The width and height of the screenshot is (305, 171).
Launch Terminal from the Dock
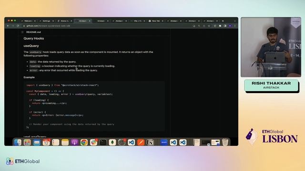103,142
